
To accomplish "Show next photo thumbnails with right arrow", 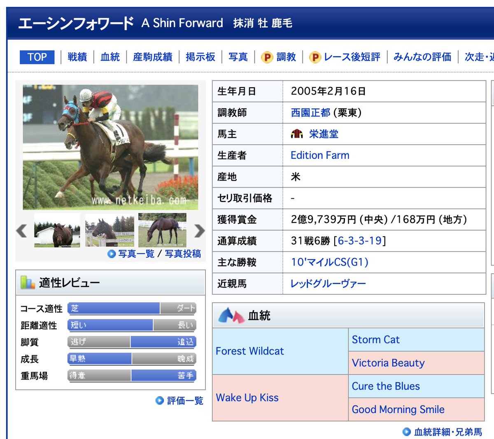I will [199, 230].
